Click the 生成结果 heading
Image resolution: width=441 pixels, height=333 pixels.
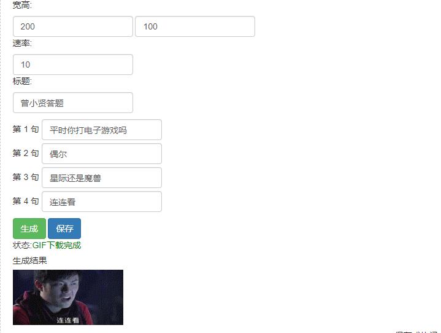pos(30,261)
